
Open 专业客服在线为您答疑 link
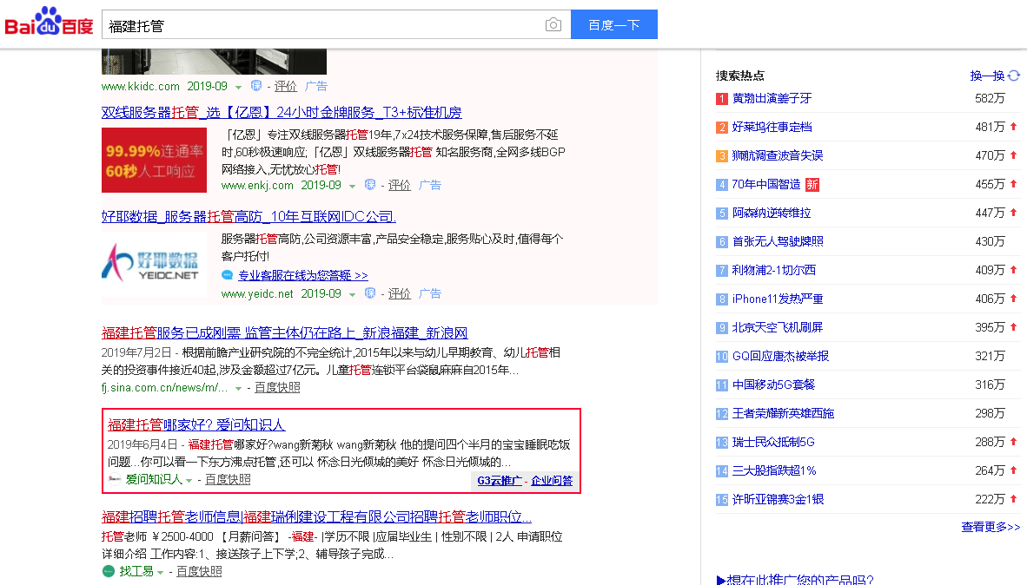[x=302, y=275]
